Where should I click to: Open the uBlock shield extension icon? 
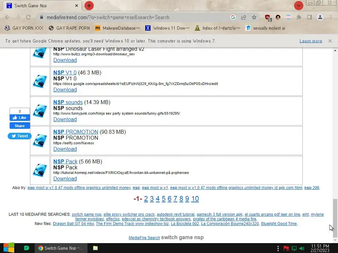pyautogui.click(x=268, y=18)
